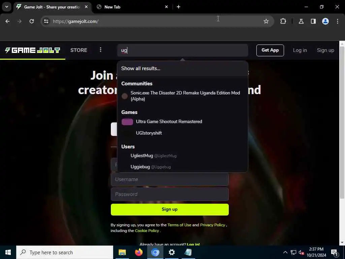Viewport: 345px width, 259px height.
Task: Click the Get App button
Action: pos(270,50)
